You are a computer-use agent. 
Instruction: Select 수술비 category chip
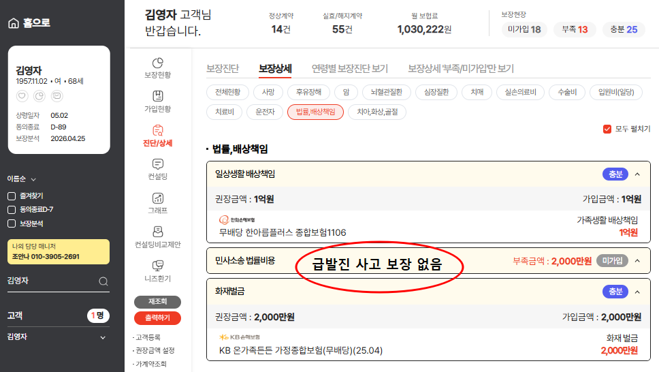click(x=567, y=92)
